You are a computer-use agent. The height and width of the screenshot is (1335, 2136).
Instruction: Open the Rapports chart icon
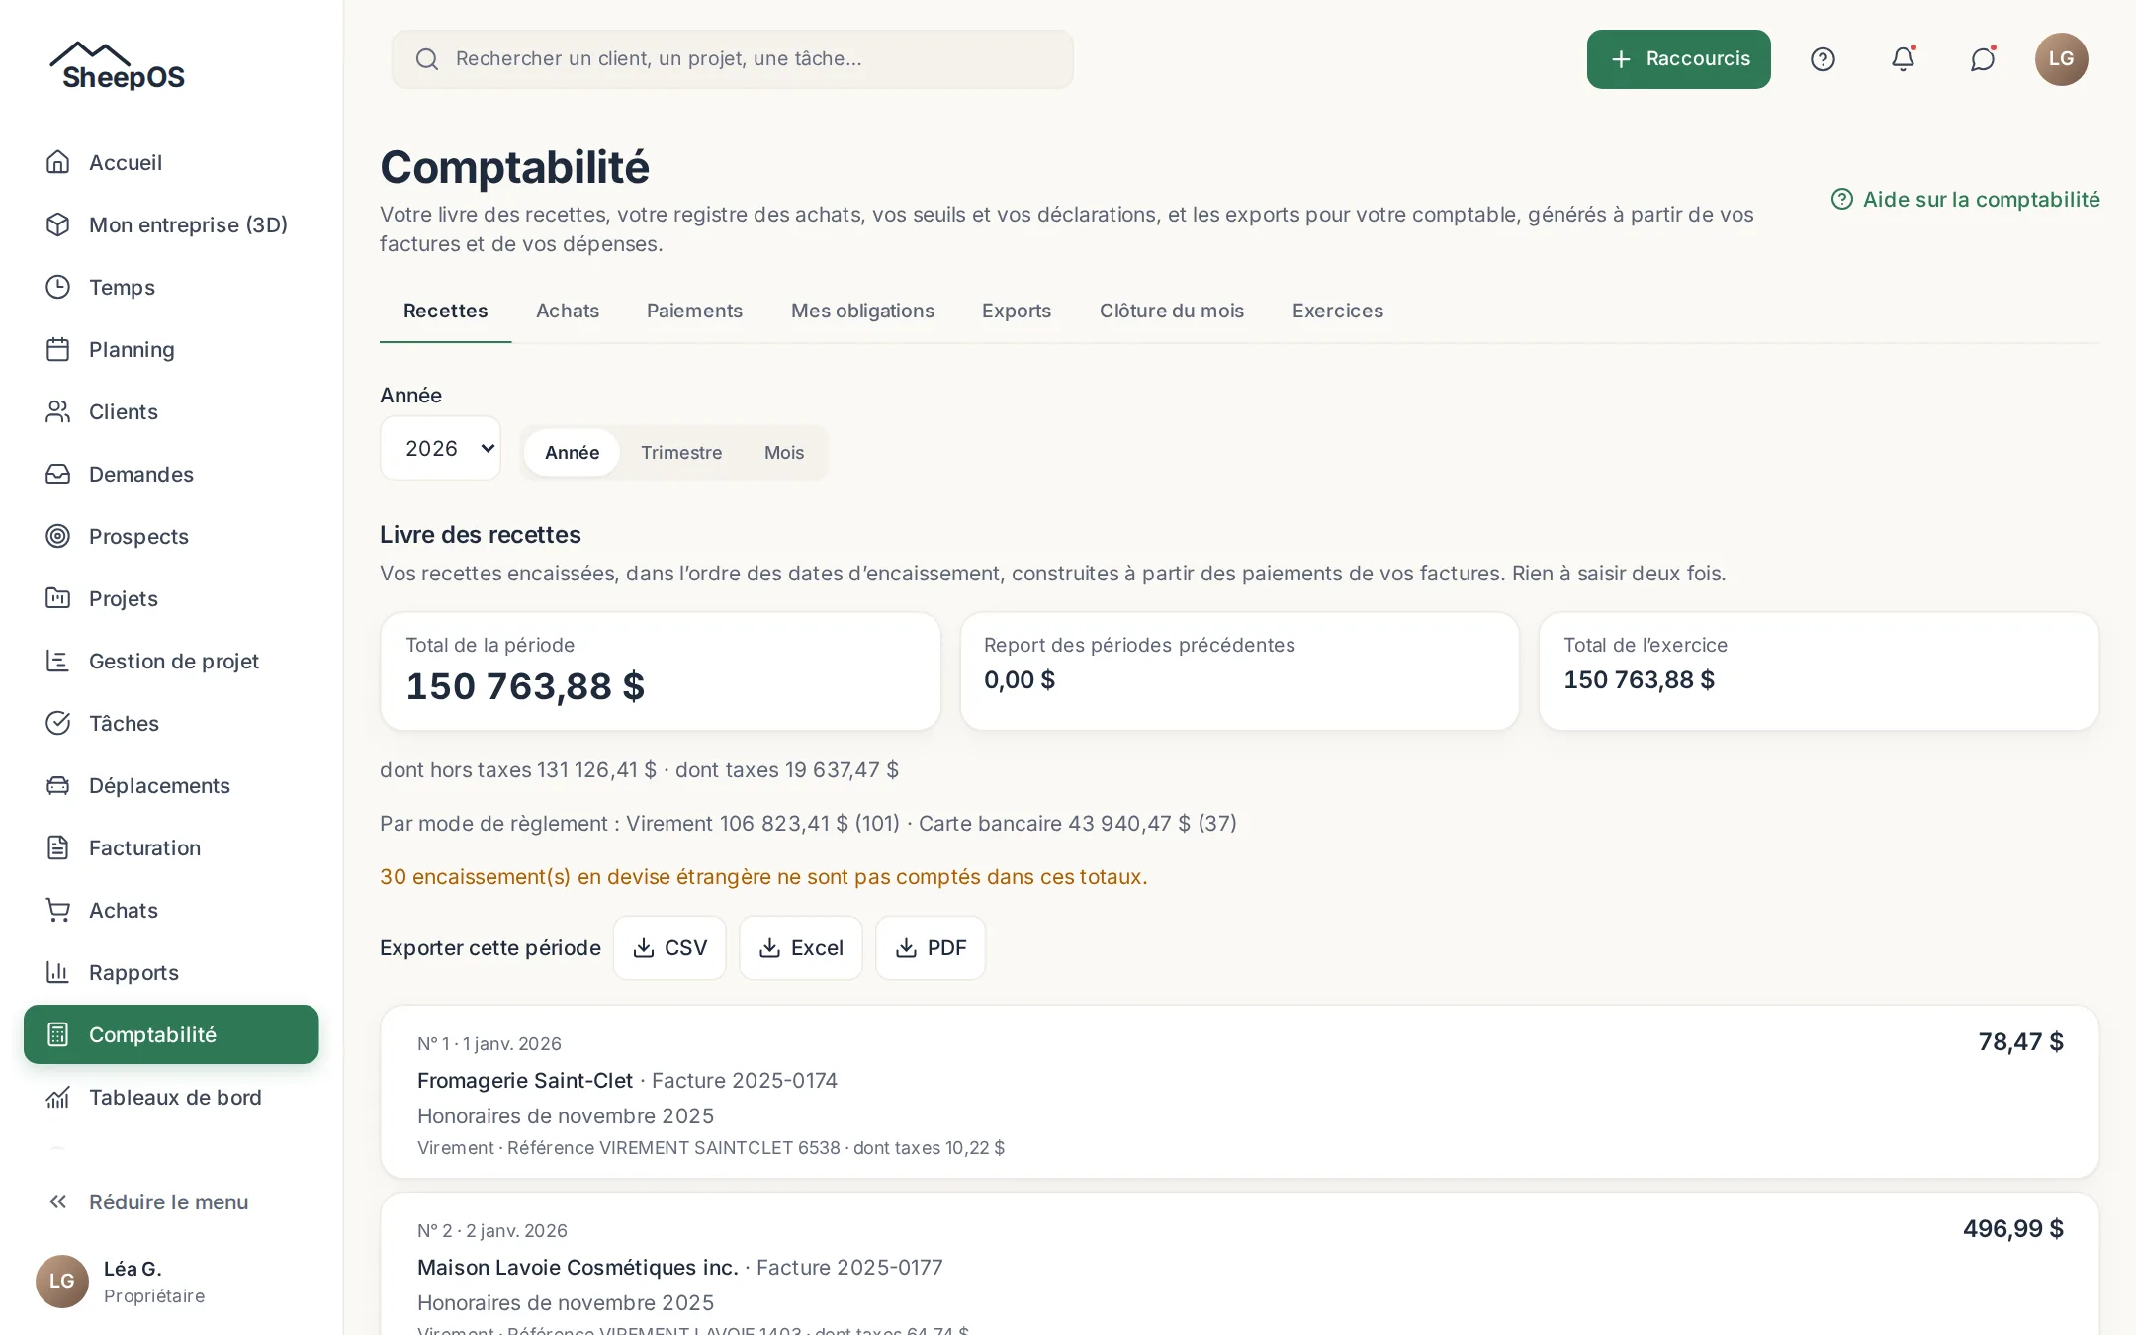point(58,972)
